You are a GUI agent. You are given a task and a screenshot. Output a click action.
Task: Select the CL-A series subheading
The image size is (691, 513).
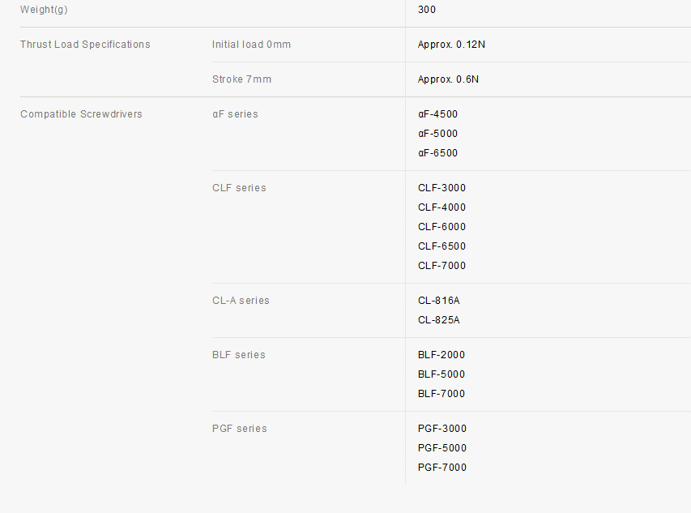click(241, 301)
